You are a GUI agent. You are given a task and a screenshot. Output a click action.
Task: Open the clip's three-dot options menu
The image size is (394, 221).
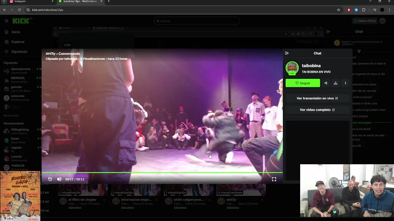(x=345, y=83)
